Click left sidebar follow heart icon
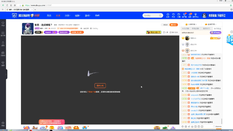This screenshot has height=131, width=233. coord(3,24)
